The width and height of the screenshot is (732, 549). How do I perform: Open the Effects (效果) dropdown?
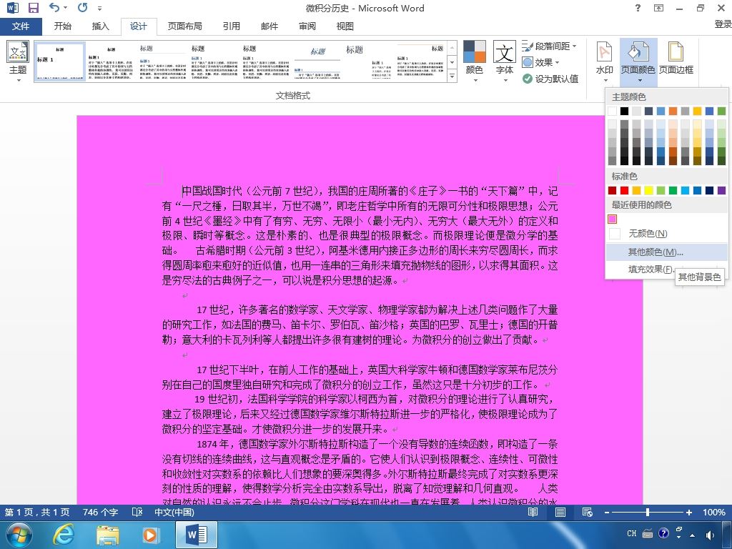click(x=540, y=62)
